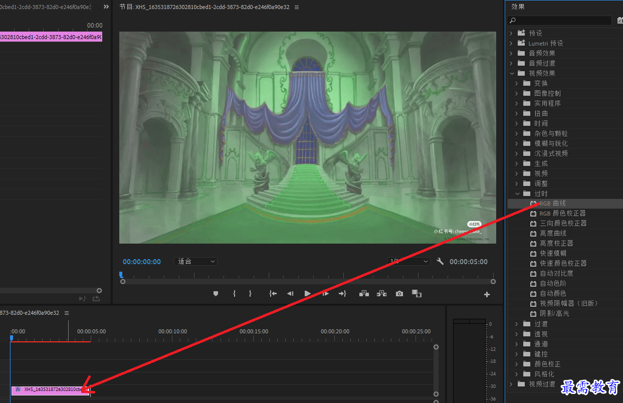Add a marker in the Program Monitor
The width and height of the screenshot is (623, 403).
216,294
